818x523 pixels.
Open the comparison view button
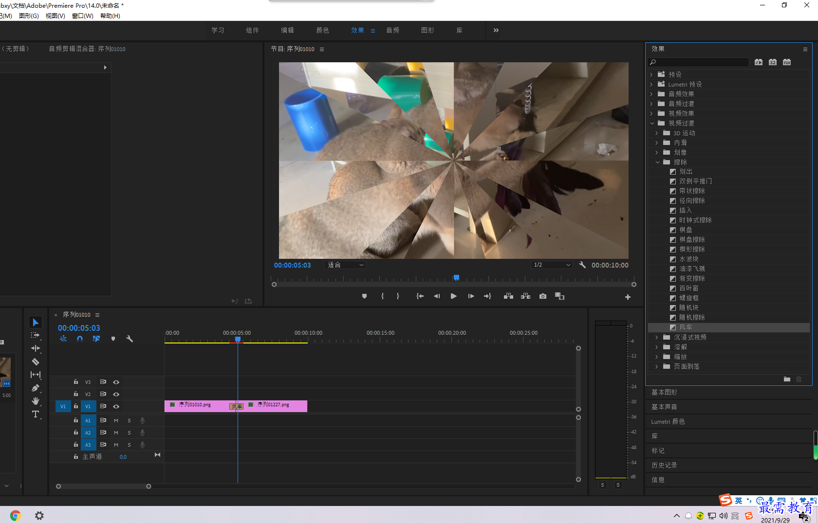click(559, 296)
